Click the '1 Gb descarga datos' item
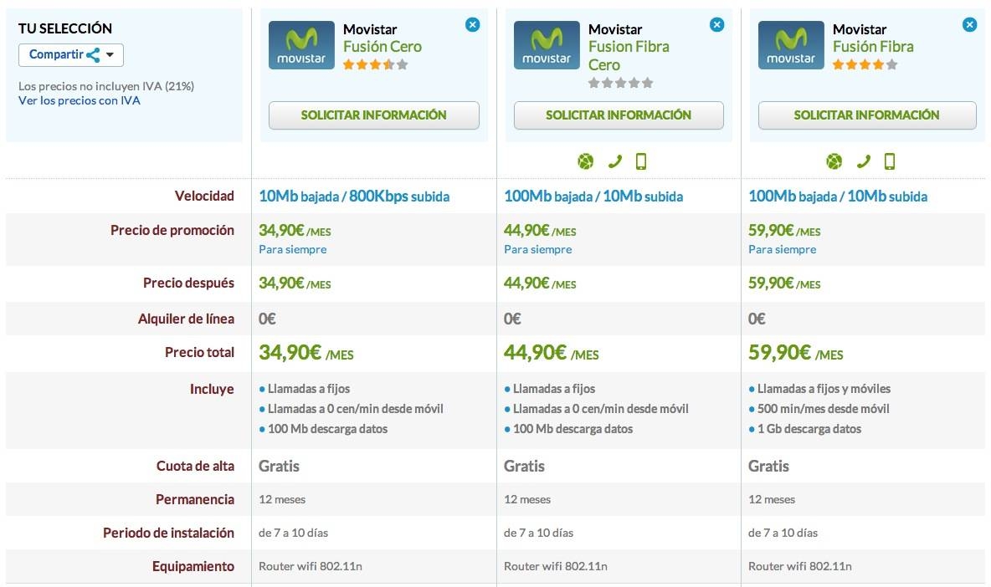The height and width of the screenshot is (587, 991). (809, 429)
